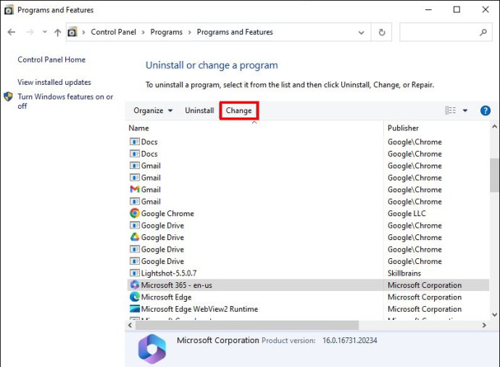The image size is (500, 367).
Task: Go up one level with Up arrow
Action: pos(57,32)
